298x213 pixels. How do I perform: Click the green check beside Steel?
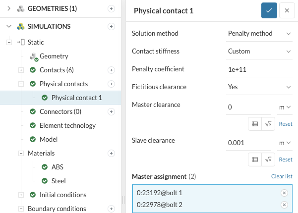click(x=45, y=181)
